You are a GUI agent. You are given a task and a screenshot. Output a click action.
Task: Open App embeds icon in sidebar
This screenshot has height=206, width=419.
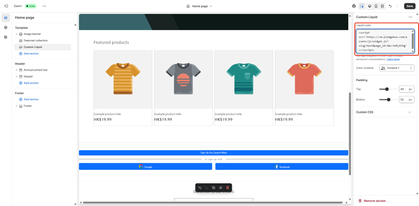6,37
